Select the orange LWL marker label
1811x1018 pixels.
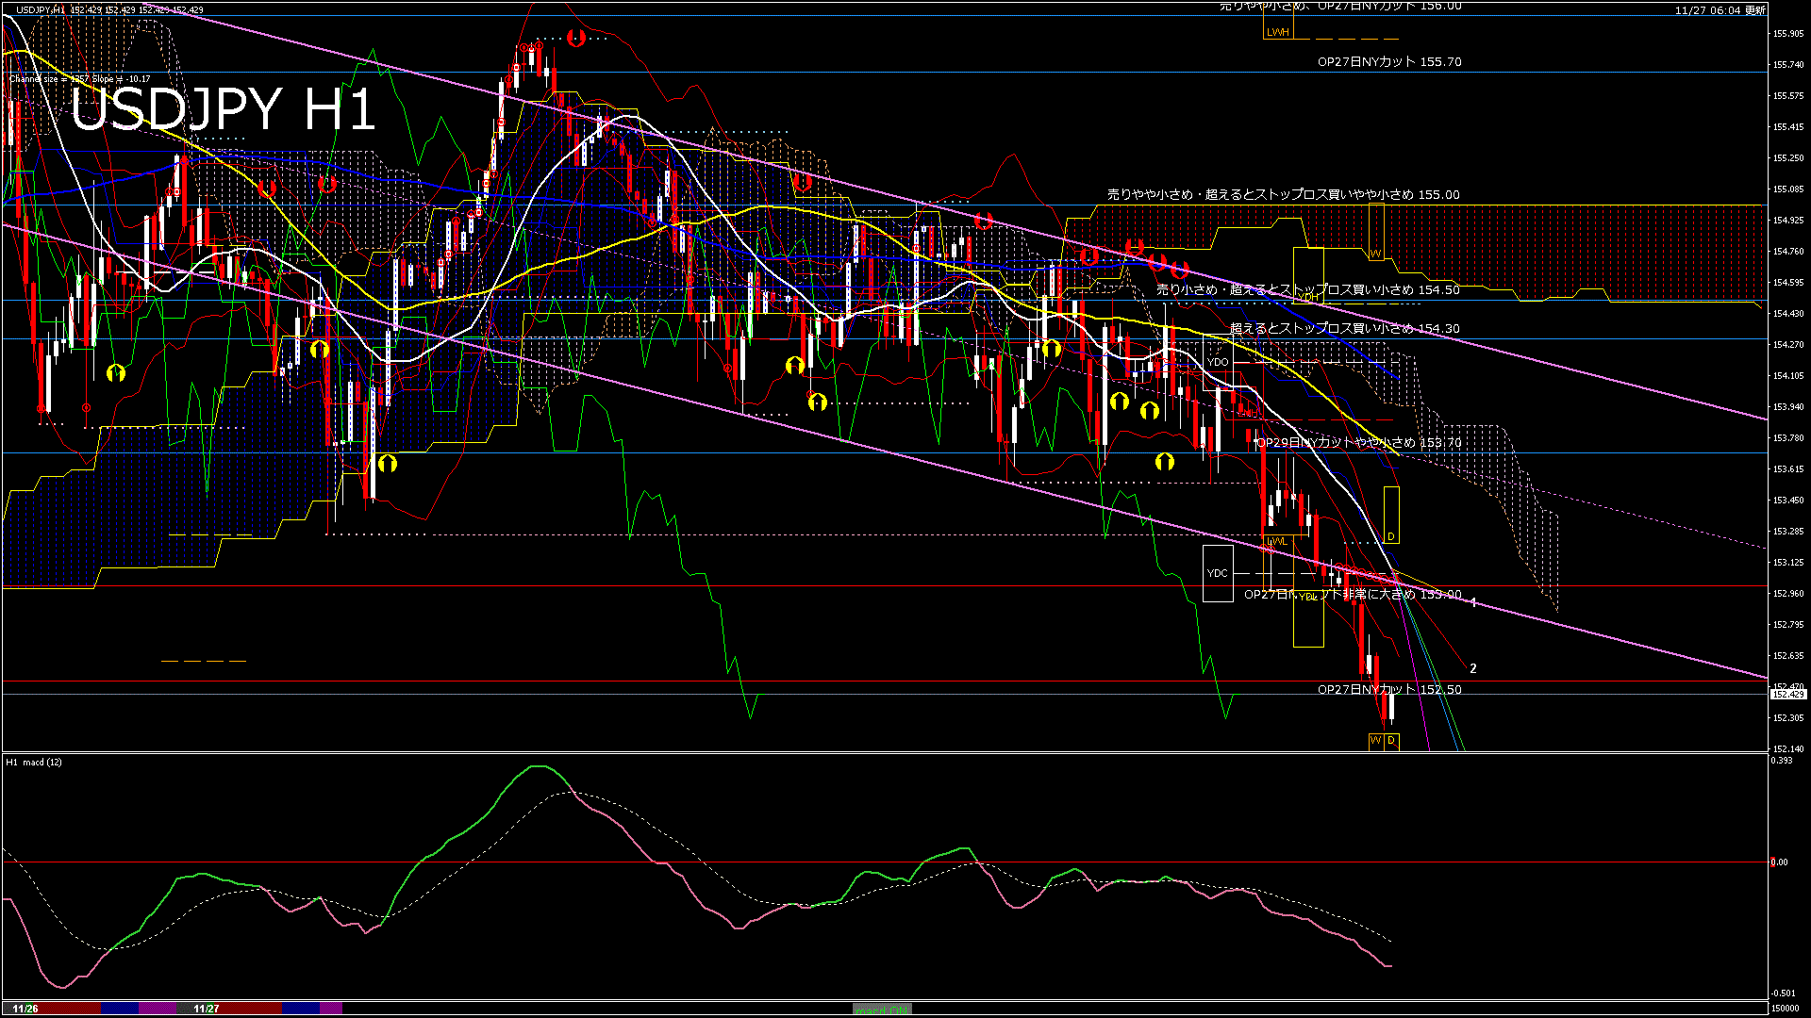click(1276, 541)
